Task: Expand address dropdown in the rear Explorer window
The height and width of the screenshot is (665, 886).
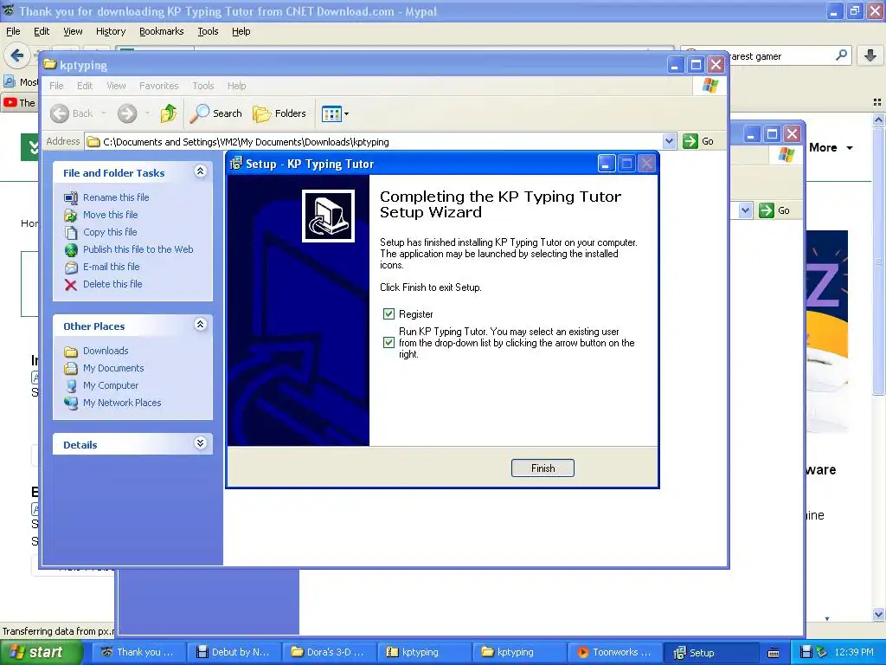Action: point(745,210)
